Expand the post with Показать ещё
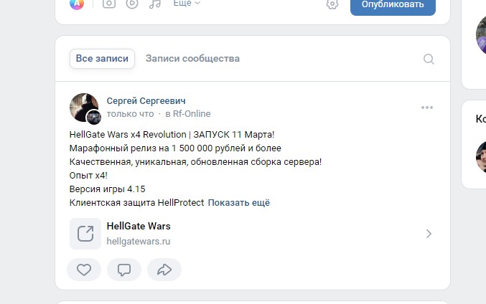 click(x=238, y=203)
